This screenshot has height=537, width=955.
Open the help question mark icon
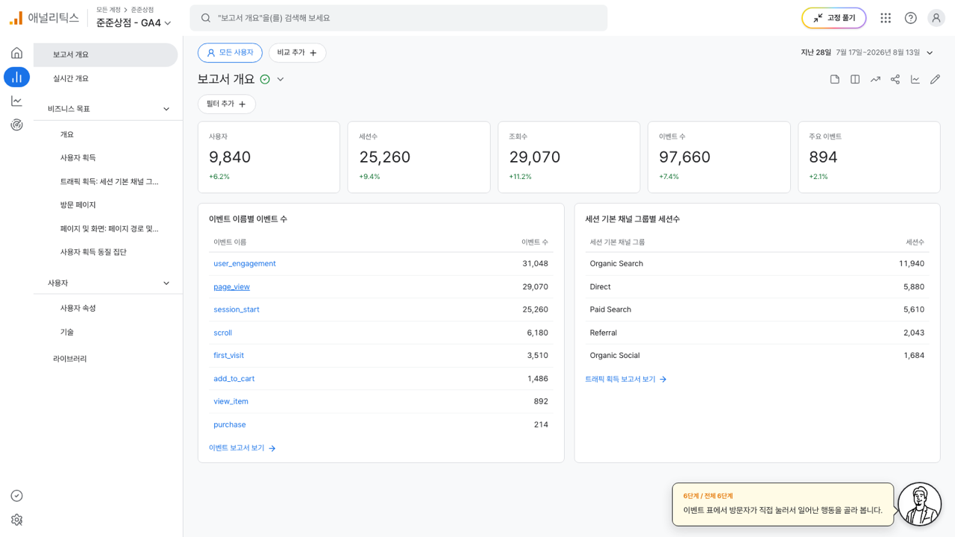(910, 18)
